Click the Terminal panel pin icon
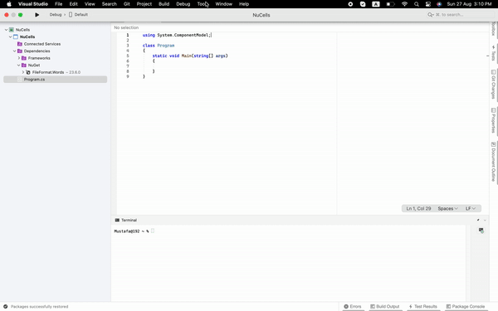498x311 pixels. [x=478, y=220]
